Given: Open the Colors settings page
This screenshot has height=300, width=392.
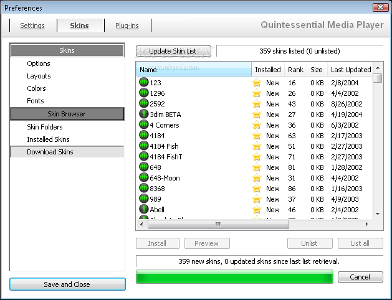Looking at the screenshot, I should coord(36,88).
